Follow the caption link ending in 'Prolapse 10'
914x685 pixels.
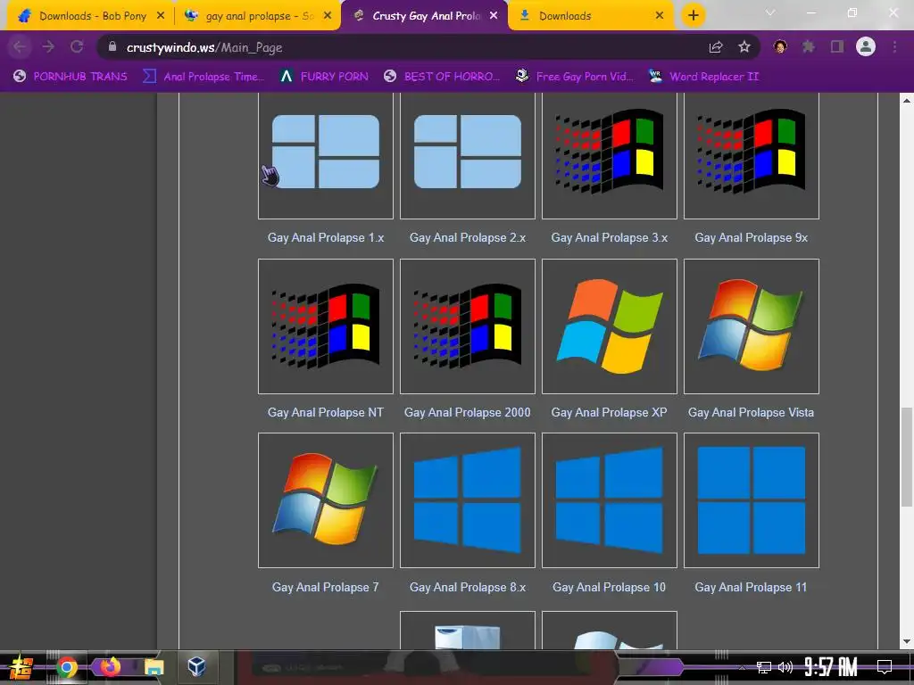(x=609, y=587)
